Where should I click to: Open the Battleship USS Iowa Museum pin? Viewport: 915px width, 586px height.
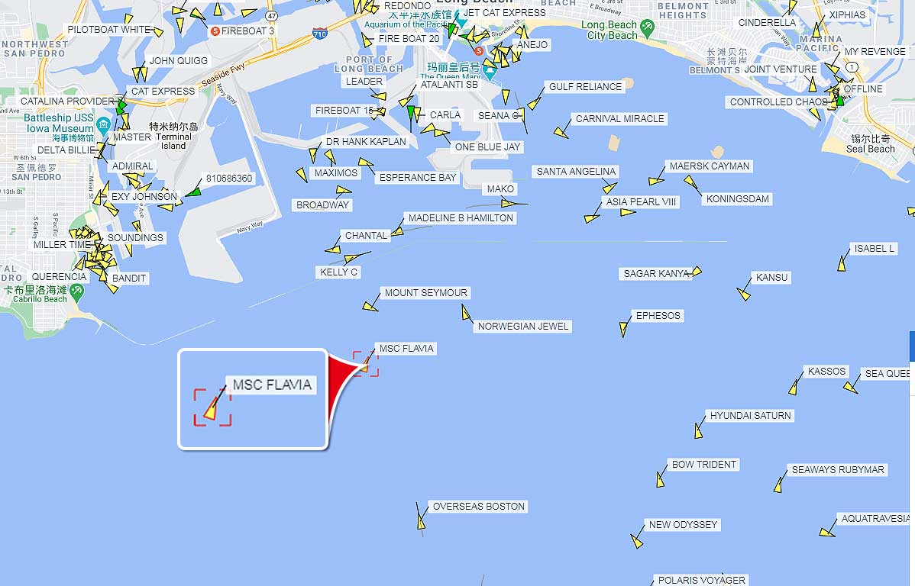pyautogui.click(x=103, y=123)
